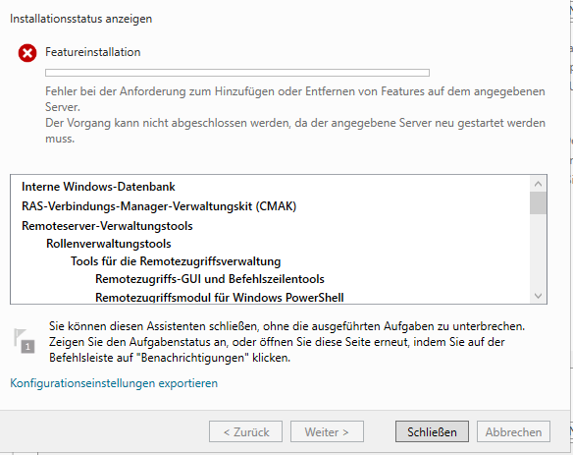This screenshot has width=573, height=455.
Task: Open Konfigurationseinstellungen exportieren link
Action: (x=114, y=383)
